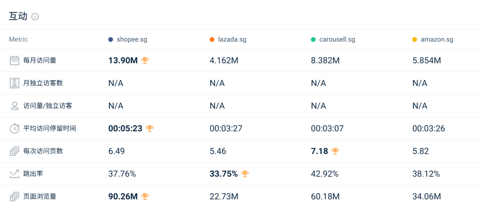This screenshot has width=482, height=205.
Task: Click the 00:03:27 duration value
Action: (226, 128)
